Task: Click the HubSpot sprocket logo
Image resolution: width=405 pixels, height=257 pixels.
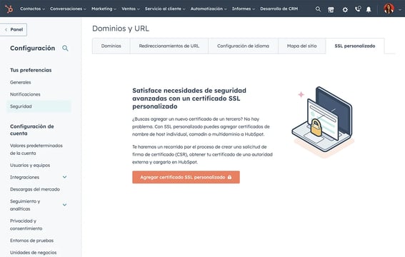Action: point(9,9)
